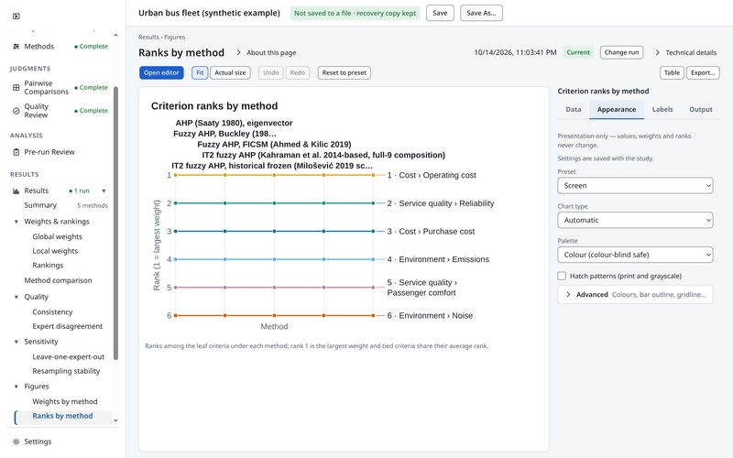Viewport: 733px width, 458px height.
Task: Open the Preset dropdown showing Screen
Action: (x=635, y=186)
